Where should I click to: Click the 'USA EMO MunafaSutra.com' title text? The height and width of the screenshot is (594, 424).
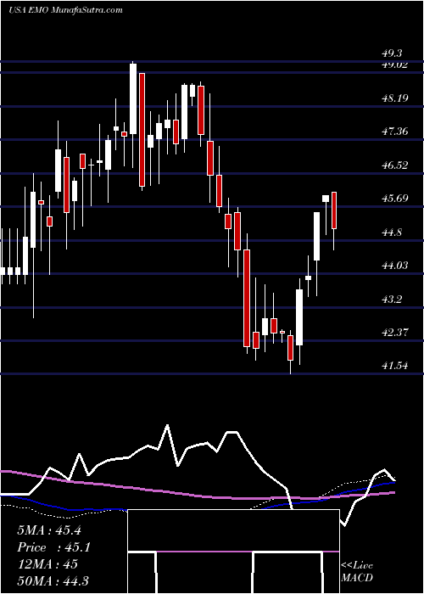coord(66,10)
